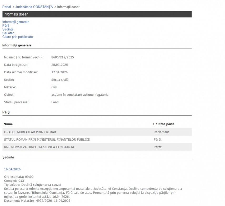Click the Obiect value acțiune în constatare

[x=80, y=95]
